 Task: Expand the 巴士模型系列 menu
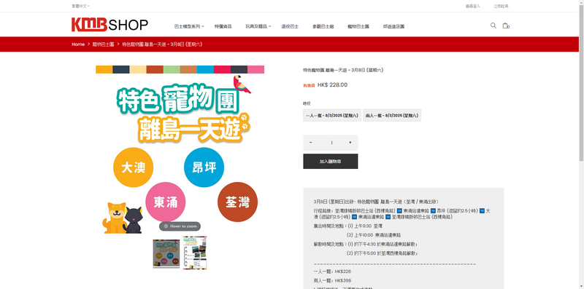click(x=189, y=26)
